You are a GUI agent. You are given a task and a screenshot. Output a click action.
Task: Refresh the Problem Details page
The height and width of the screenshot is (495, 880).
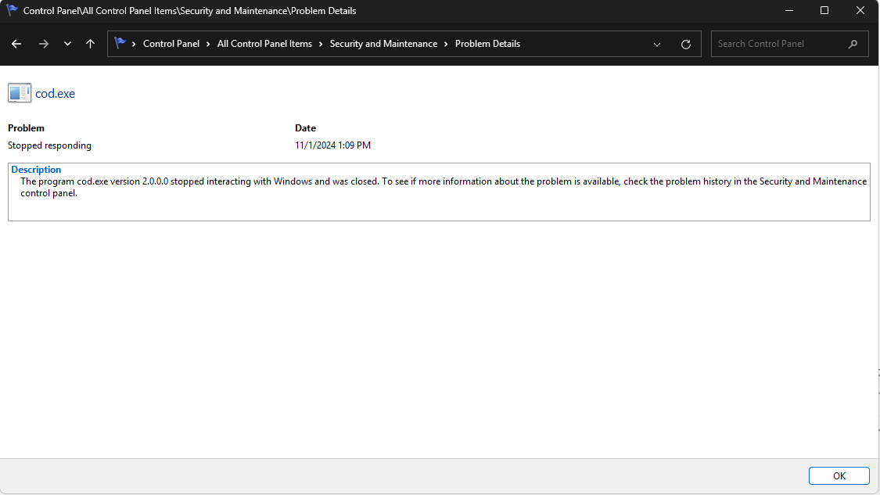(x=686, y=45)
